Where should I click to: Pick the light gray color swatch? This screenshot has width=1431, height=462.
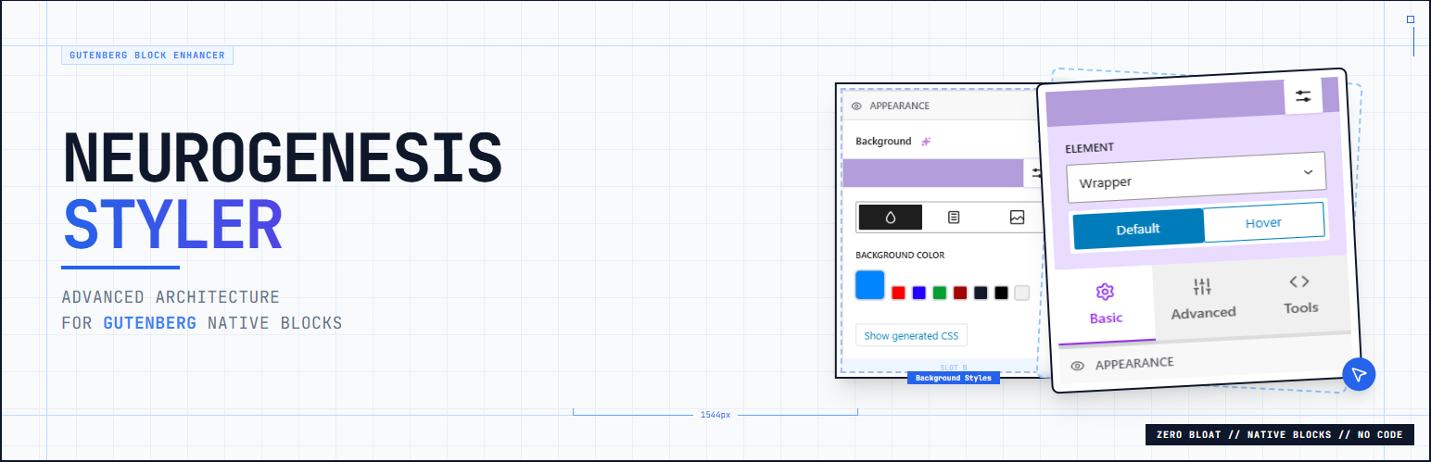click(x=1022, y=293)
